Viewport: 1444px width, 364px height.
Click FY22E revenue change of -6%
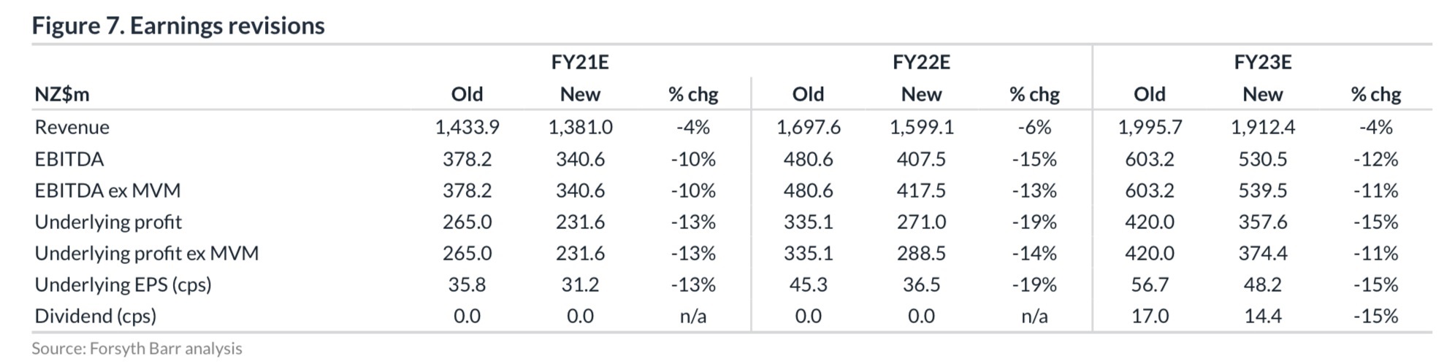(x=1034, y=127)
